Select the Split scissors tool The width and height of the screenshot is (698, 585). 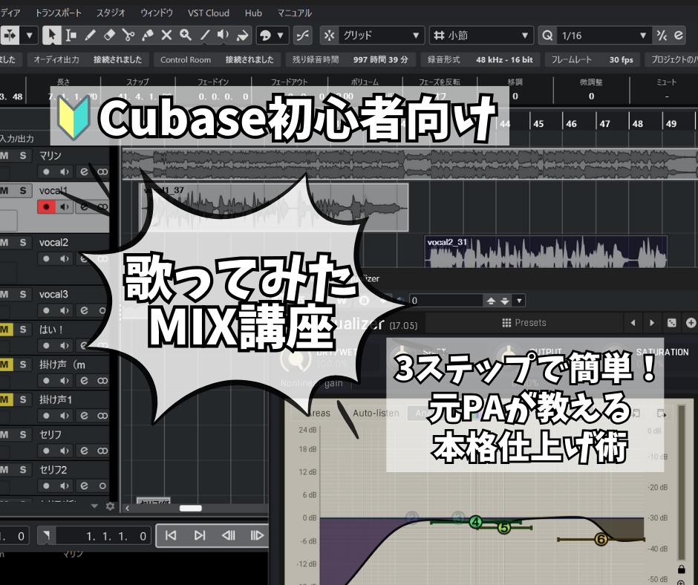(x=128, y=35)
